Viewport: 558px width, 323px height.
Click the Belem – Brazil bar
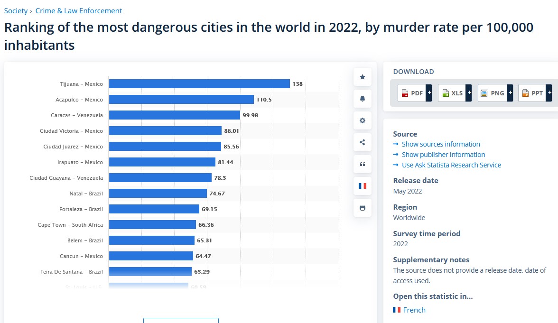(x=152, y=240)
